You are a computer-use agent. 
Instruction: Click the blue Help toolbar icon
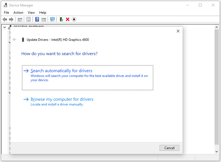click(x=37, y=19)
